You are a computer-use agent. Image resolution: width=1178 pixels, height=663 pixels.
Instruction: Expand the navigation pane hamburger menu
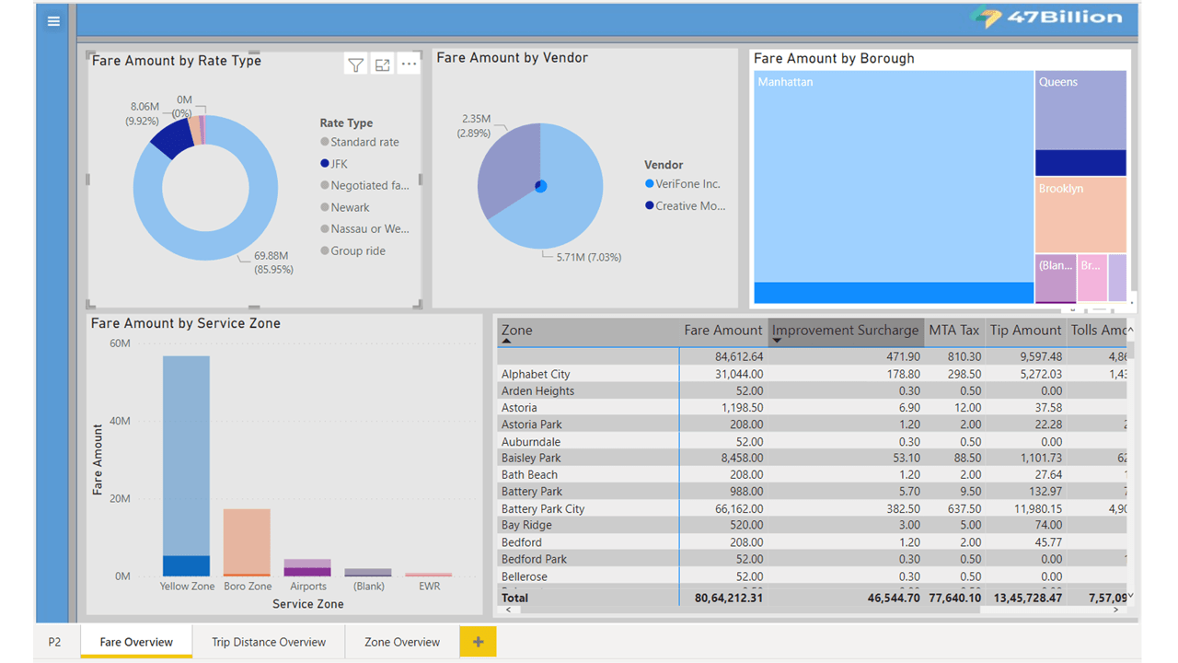pyautogui.click(x=52, y=20)
